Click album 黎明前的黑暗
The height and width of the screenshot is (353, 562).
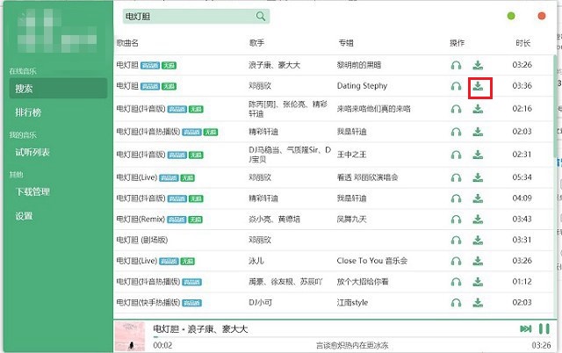point(359,65)
